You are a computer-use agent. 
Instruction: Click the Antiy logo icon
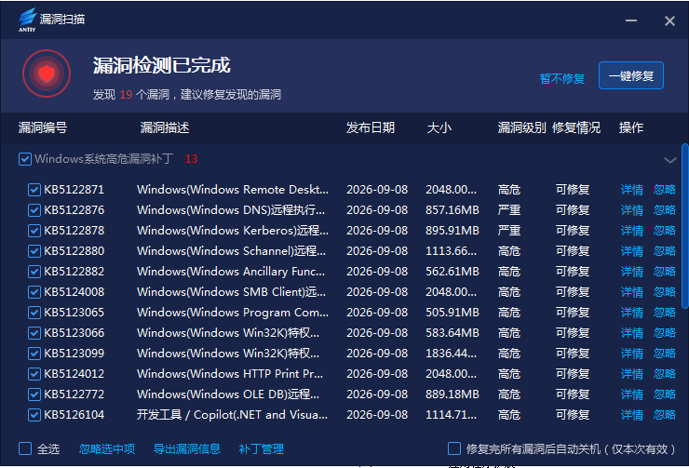point(27,20)
